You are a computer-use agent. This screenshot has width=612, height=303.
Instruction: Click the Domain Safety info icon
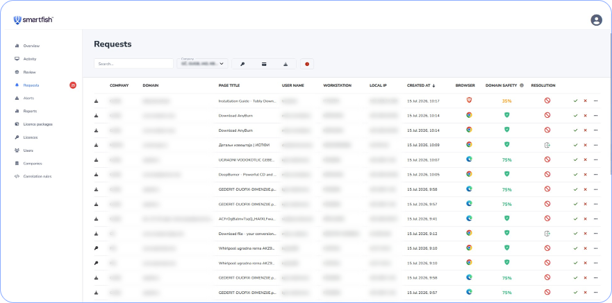pos(522,85)
